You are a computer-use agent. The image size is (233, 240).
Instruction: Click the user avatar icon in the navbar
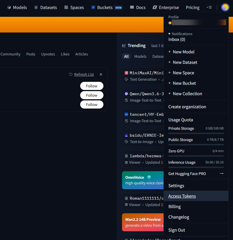[x=225, y=7]
